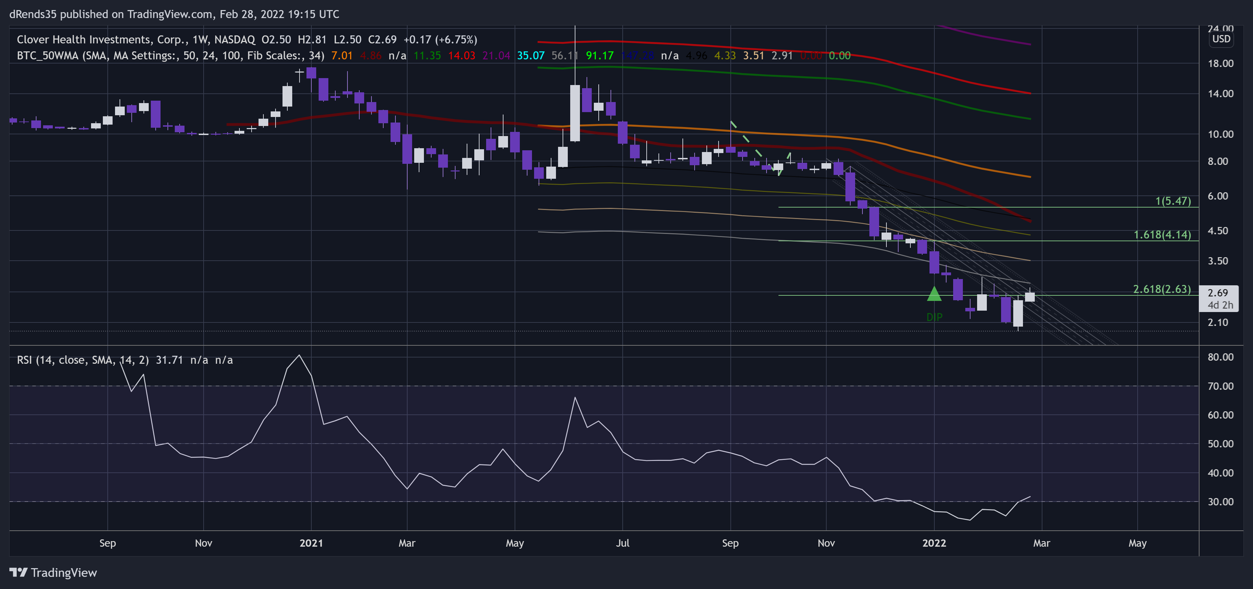Click the olive indicator value 4.33

724,56
